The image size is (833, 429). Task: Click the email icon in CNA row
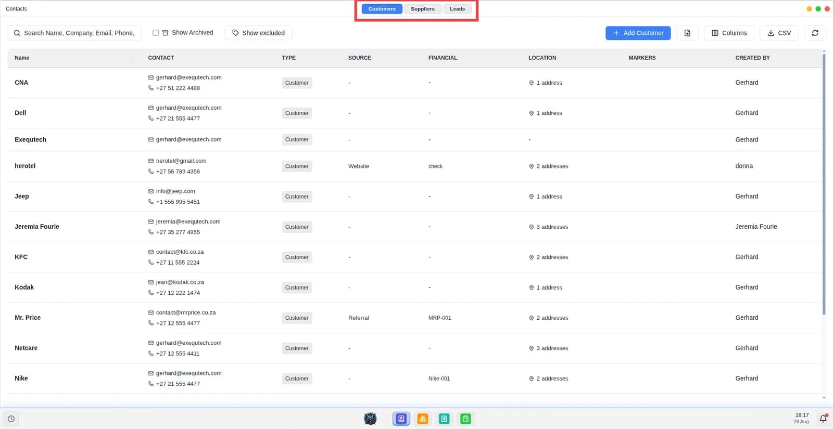pos(151,77)
